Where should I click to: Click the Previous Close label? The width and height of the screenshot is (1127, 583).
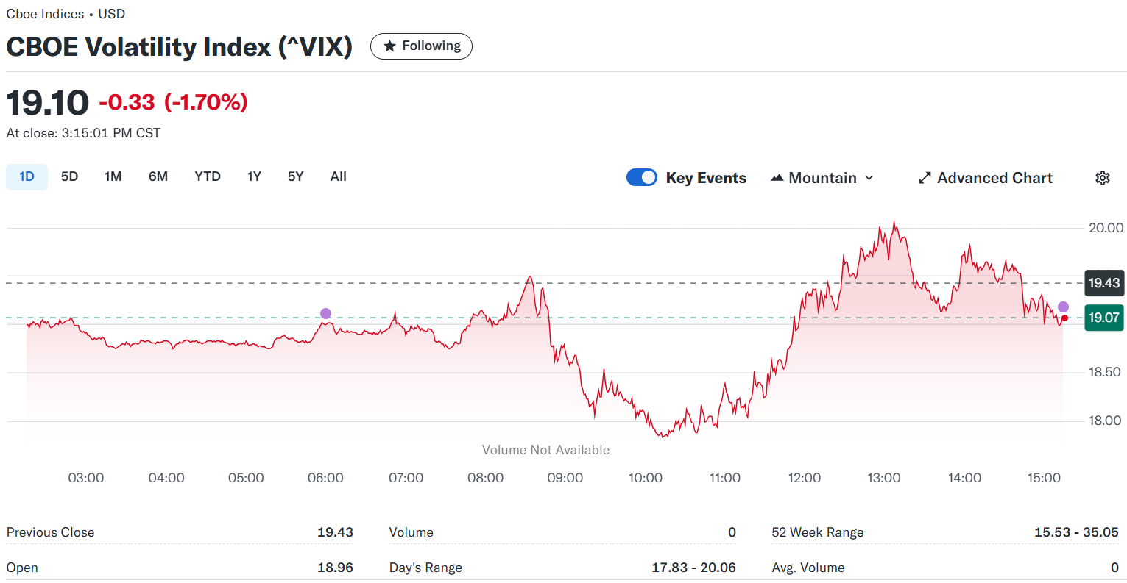pyautogui.click(x=50, y=532)
